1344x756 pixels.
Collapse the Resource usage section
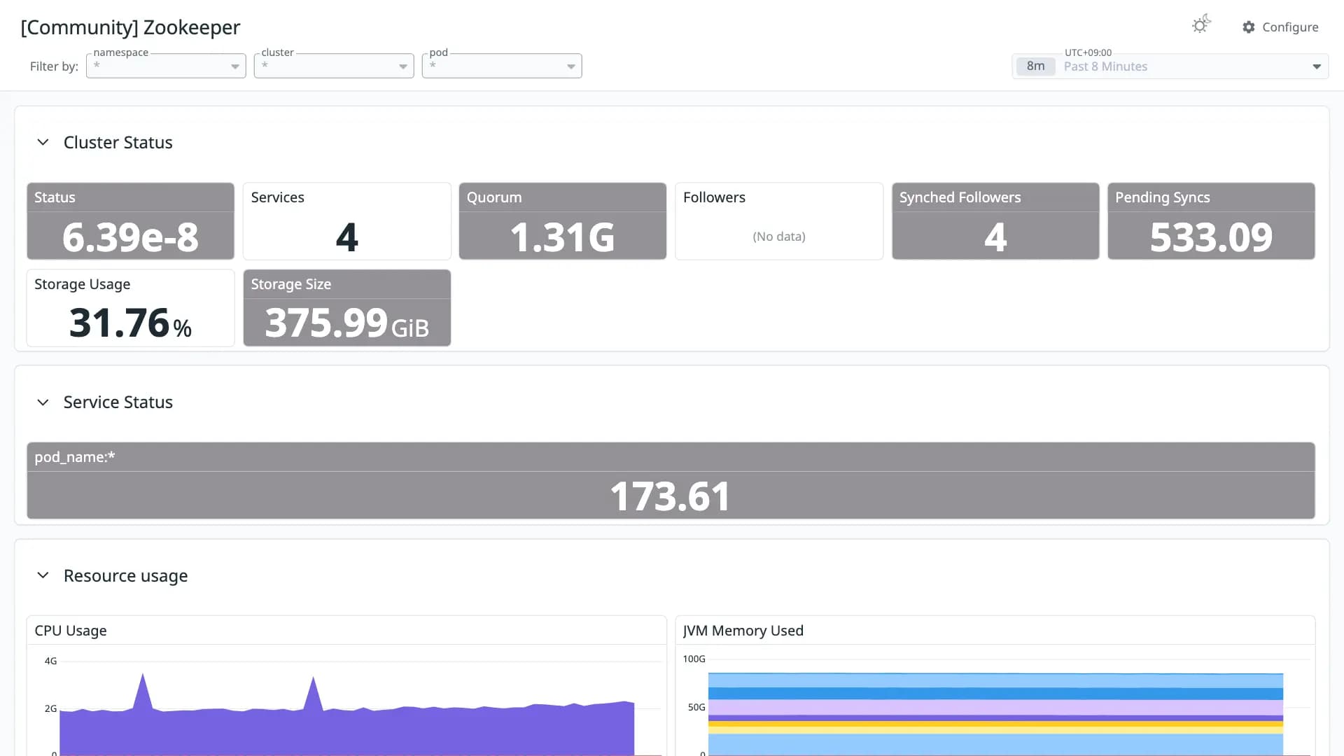[43, 575]
